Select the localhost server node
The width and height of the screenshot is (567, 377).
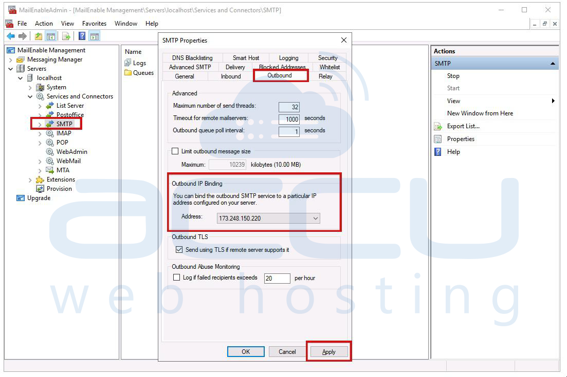click(49, 78)
